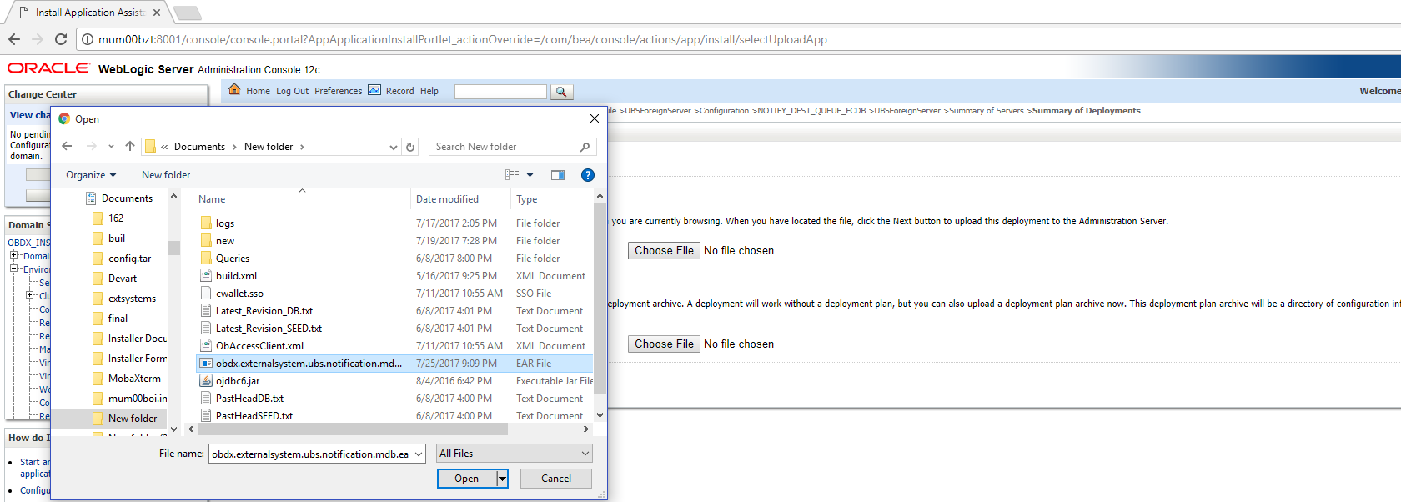
Task: Open the Organize dropdown menu
Action: 91,175
